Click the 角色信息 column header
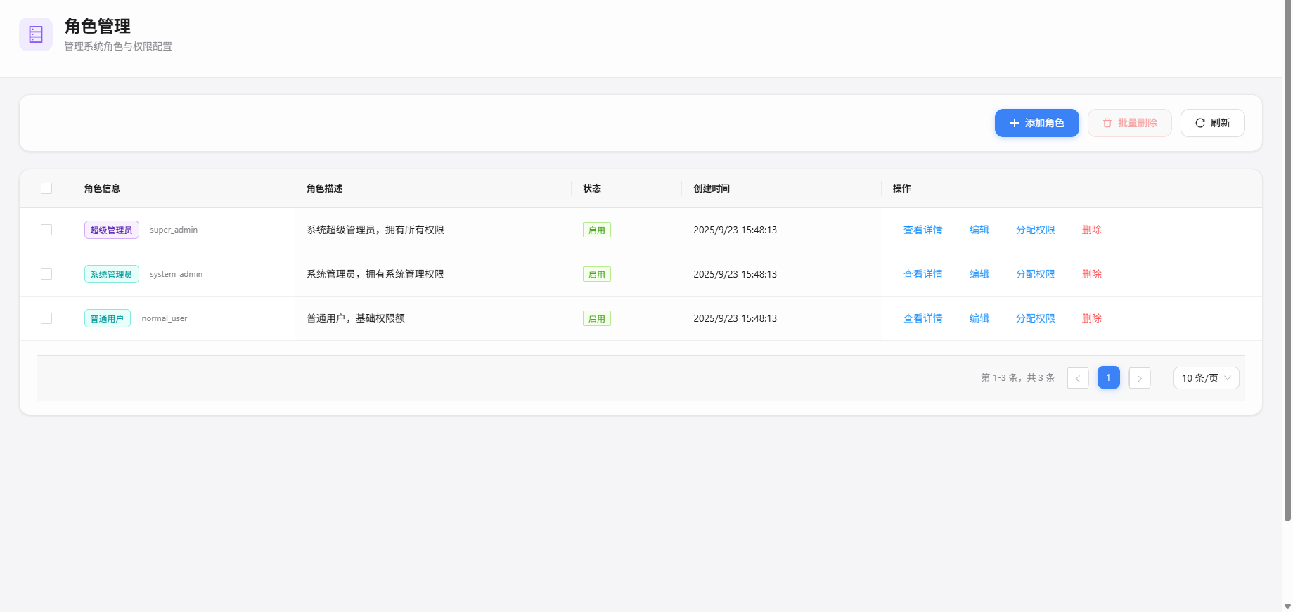Image resolution: width=1293 pixels, height=612 pixels. pos(102,188)
